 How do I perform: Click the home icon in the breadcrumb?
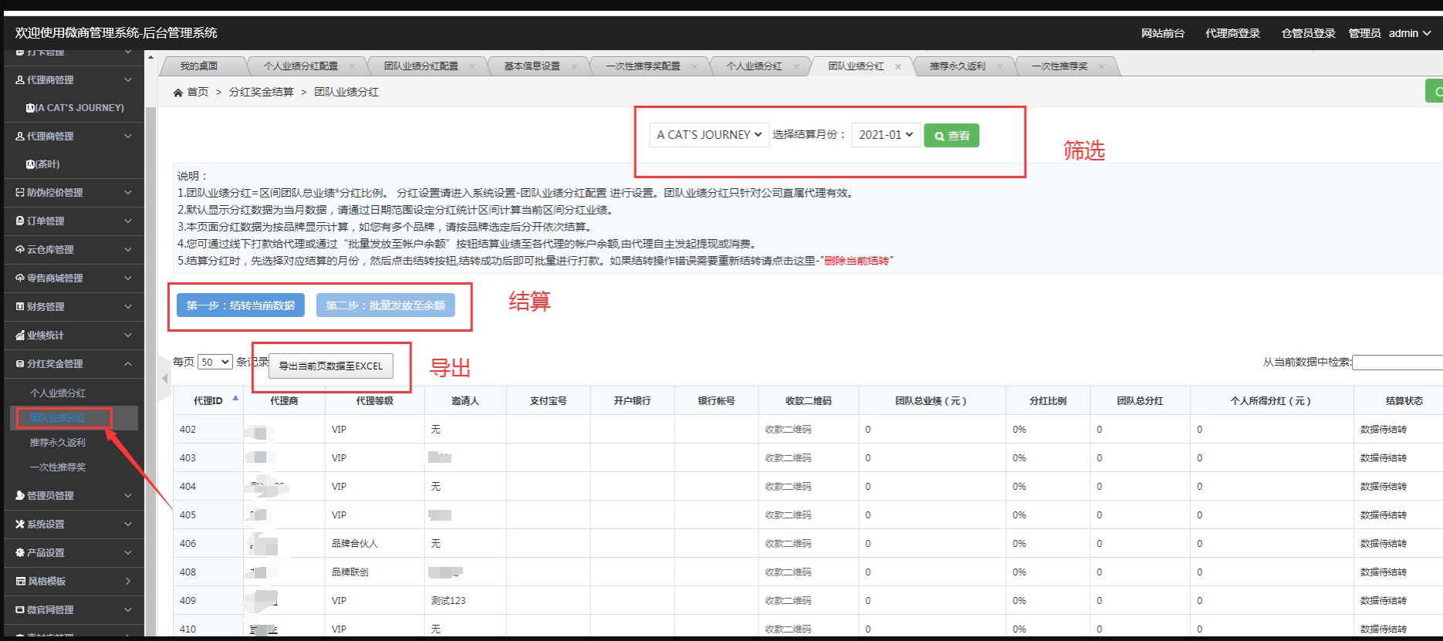pos(178,93)
